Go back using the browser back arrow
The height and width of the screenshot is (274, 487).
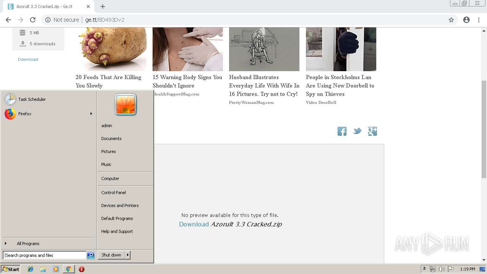(8, 20)
